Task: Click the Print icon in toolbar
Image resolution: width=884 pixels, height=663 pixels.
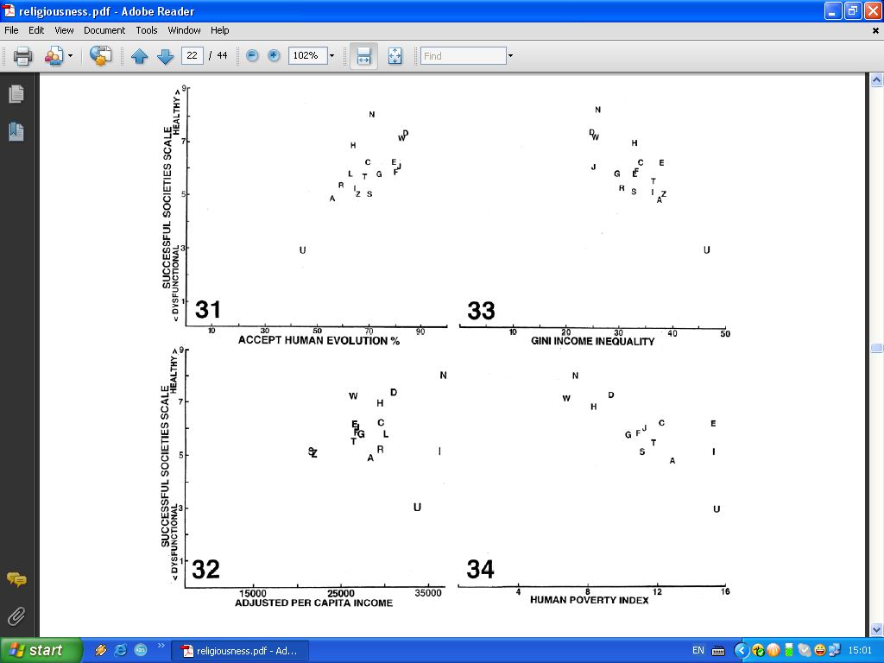Action: (x=22, y=56)
